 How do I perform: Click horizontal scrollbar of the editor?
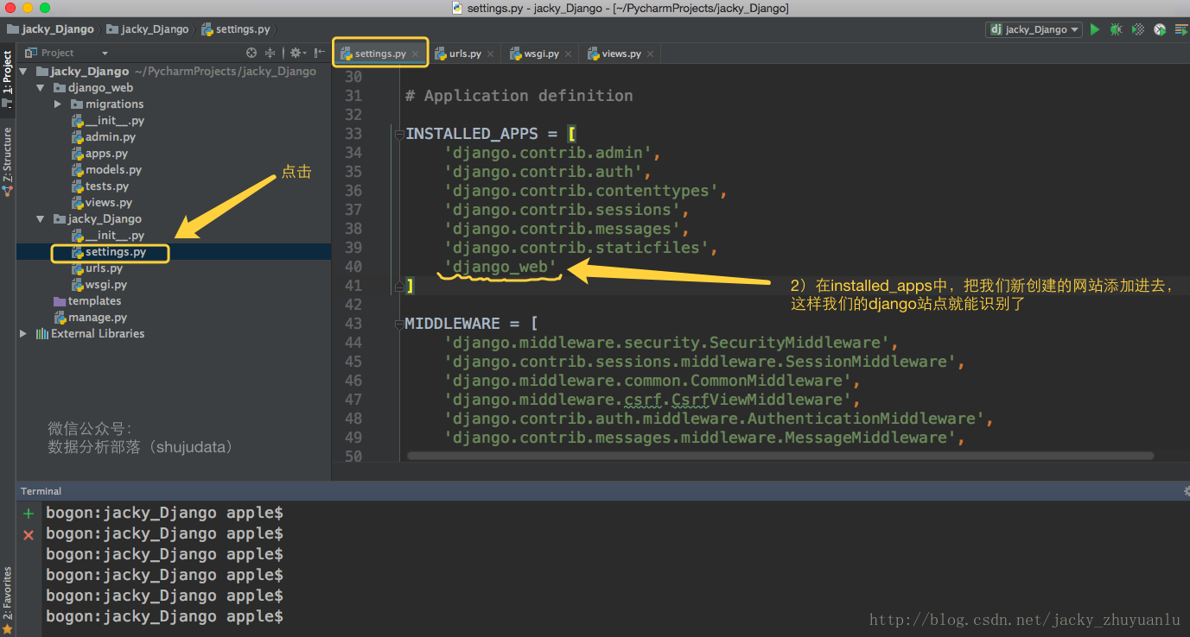point(780,456)
